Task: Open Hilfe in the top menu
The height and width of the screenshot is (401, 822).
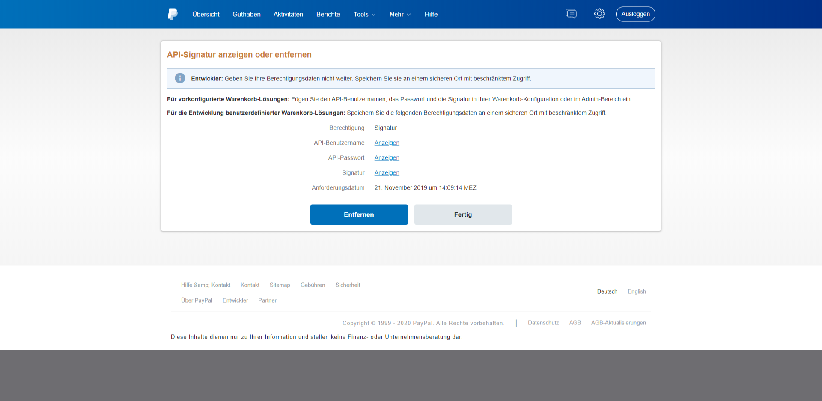Action: [431, 15]
